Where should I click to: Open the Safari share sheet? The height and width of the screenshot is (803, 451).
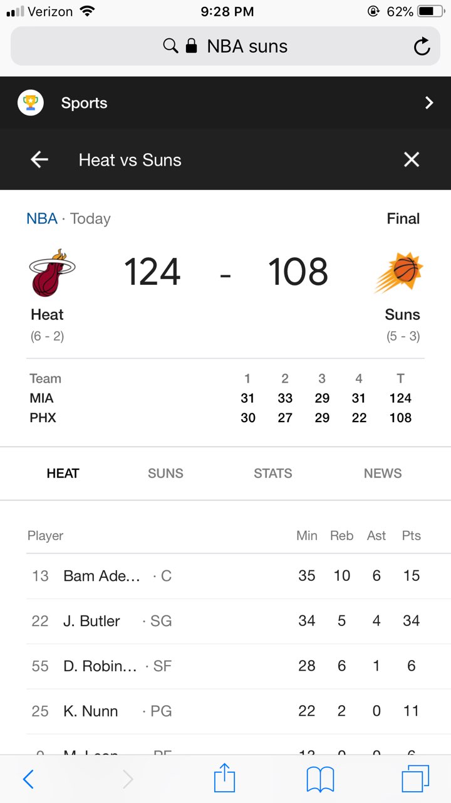click(224, 779)
